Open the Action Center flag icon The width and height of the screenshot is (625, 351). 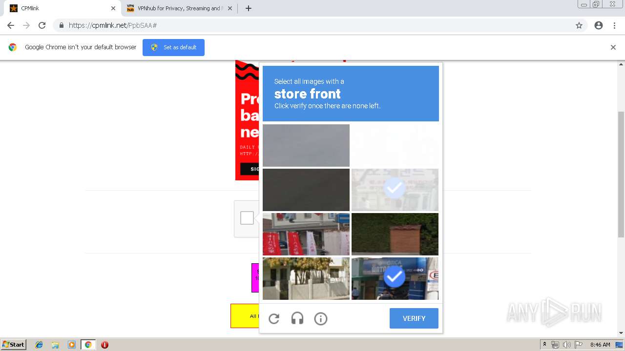coord(579,345)
